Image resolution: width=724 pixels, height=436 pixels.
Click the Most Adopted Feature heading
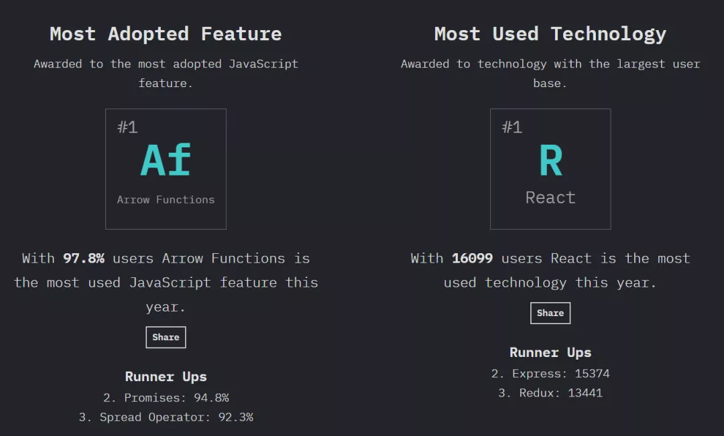click(x=166, y=34)
